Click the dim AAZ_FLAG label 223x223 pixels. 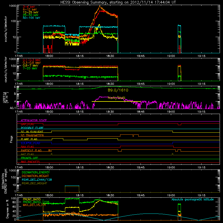27,154
